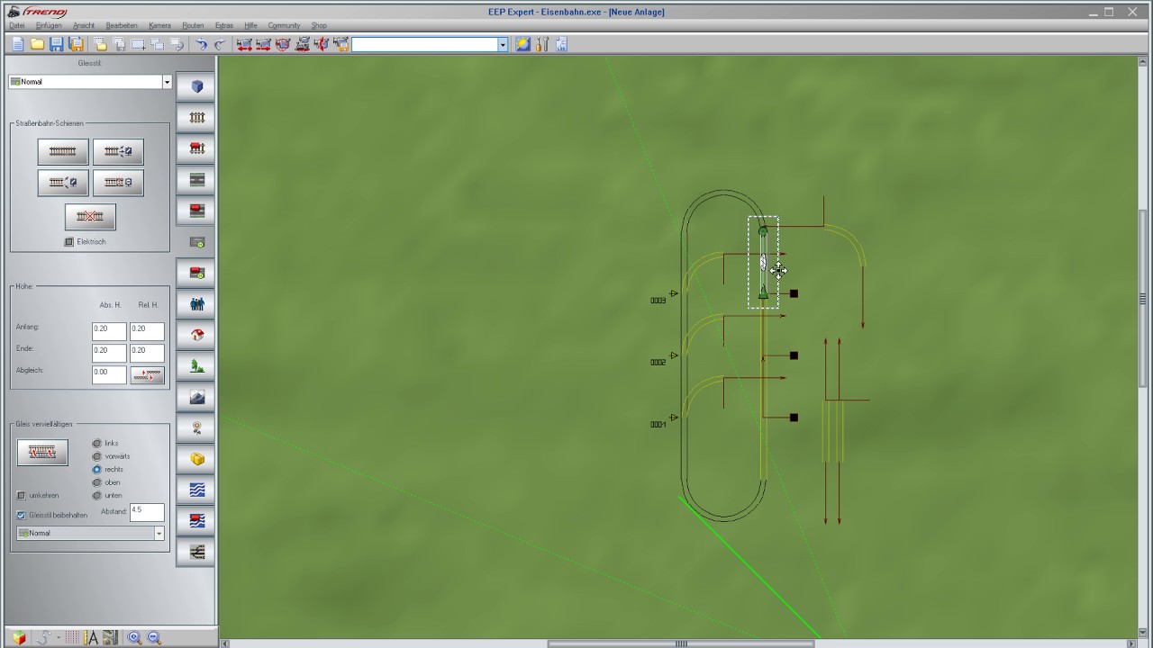The height and width of the screenshot is (648, 1153).
Task: Open the Datei menu
Action: coord(17,25)
